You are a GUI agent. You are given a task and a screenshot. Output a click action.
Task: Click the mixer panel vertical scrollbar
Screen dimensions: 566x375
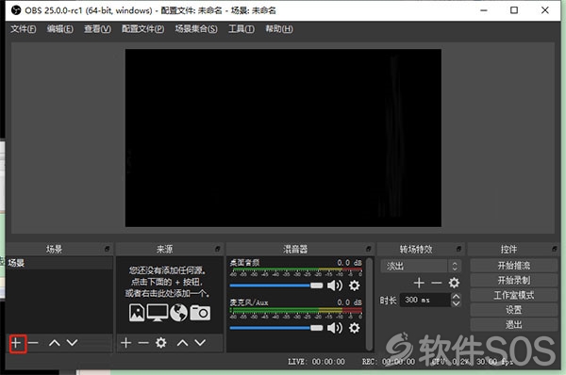click(x=369, y=304)
